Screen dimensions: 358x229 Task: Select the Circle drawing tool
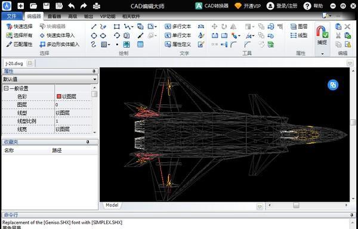tap(94, 36)
